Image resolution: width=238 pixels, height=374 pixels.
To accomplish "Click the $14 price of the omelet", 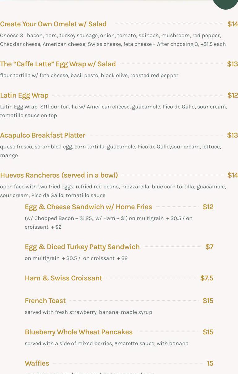I will click(232, 24).
